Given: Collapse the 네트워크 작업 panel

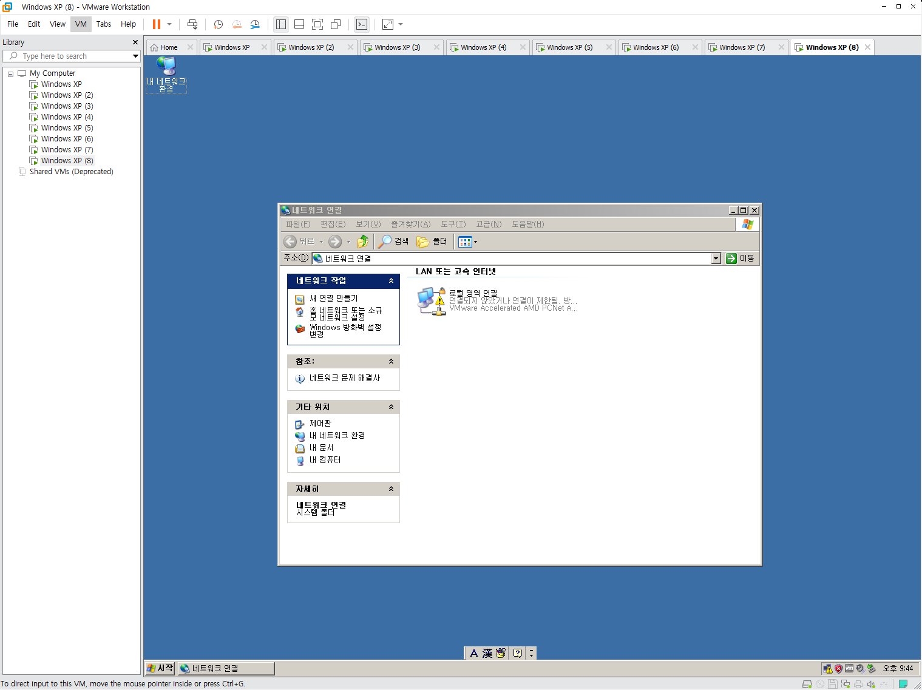Looking at the screenshot, I should [x=391, y=281].
